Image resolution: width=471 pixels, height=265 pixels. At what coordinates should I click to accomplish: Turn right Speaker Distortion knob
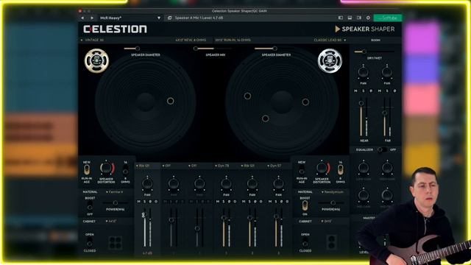pos(322,168)
